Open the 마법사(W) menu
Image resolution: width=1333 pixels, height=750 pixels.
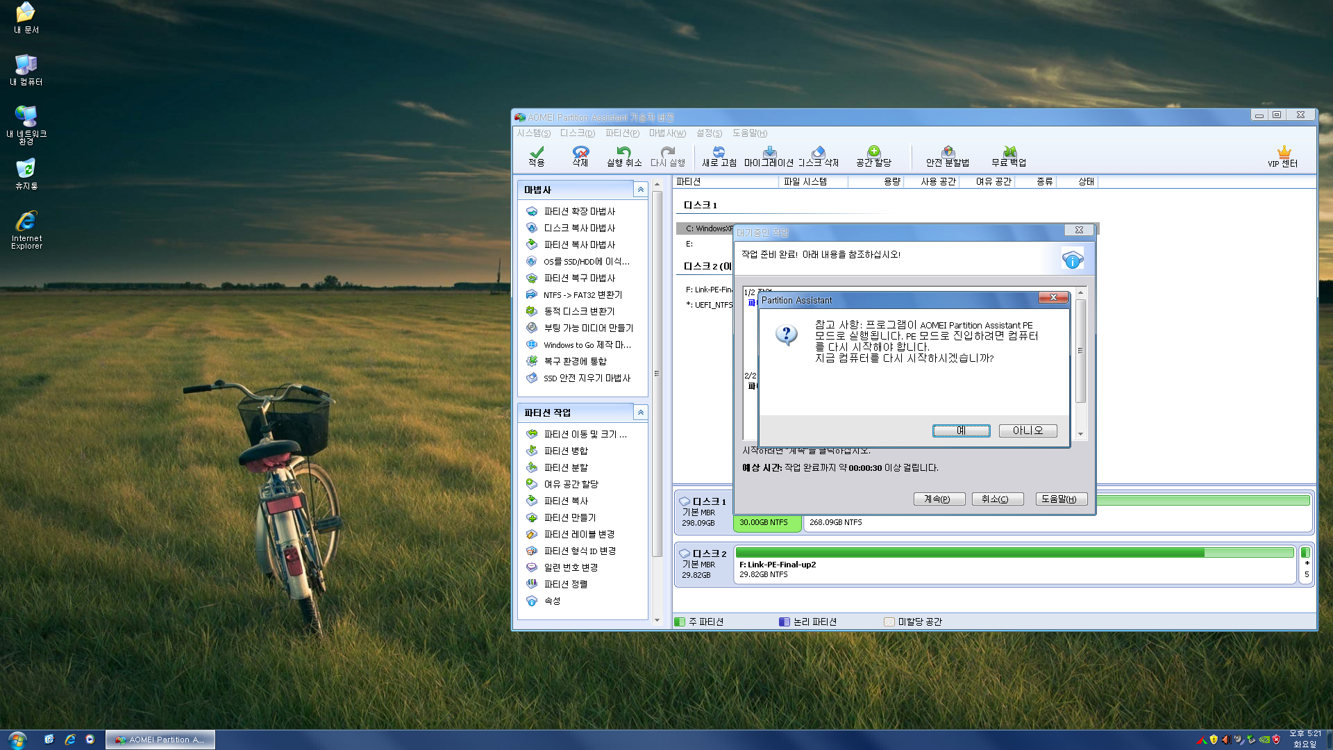click(667, 133)
